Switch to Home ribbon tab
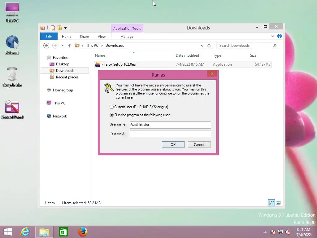Screen dimensions: 317x238 click(67, 37)
